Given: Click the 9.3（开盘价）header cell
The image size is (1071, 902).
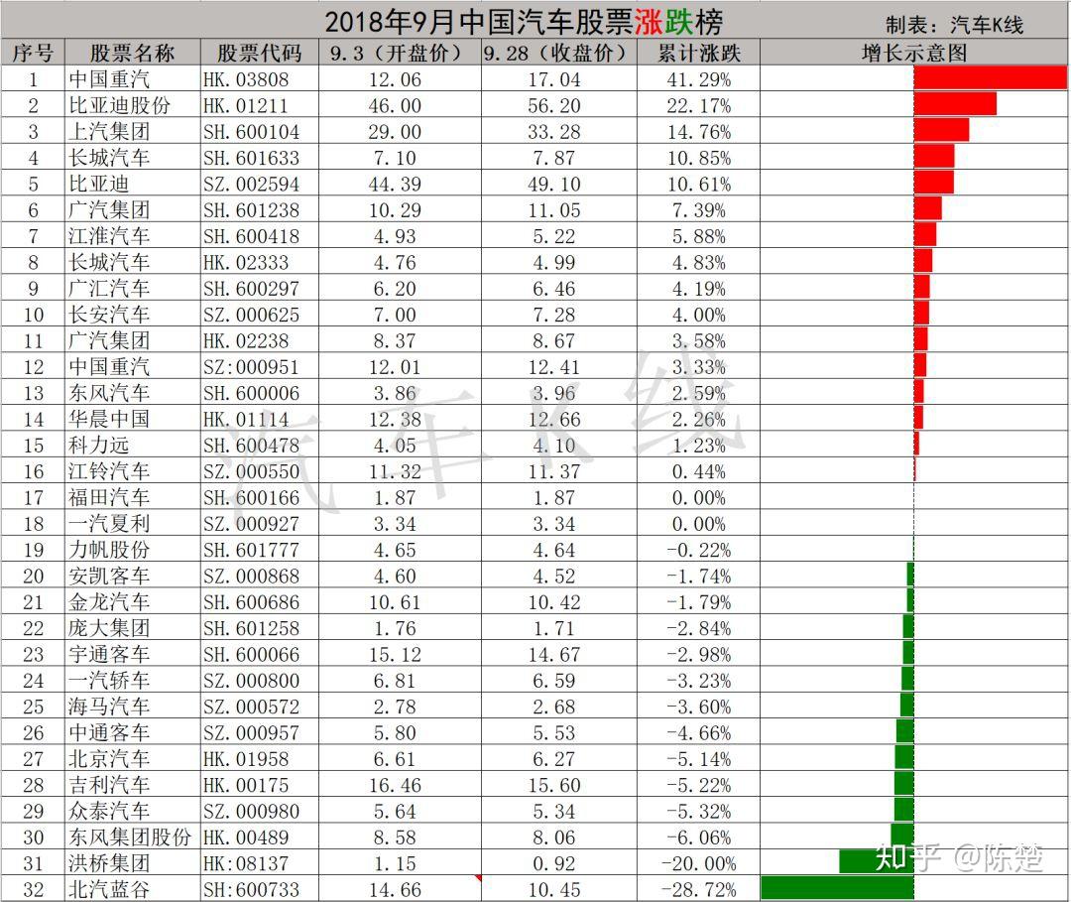Looking at the screenshot, I should click(x=400, y=53).
